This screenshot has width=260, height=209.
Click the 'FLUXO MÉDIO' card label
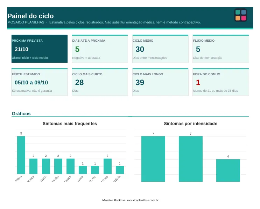204,41
